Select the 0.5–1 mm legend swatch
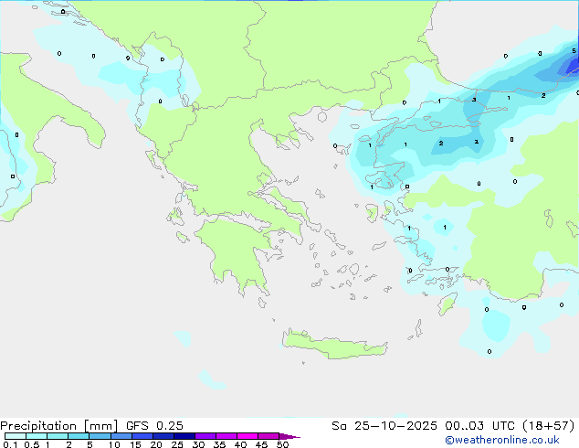The height and width of the screenshot is (448, 579). point(37,436)
